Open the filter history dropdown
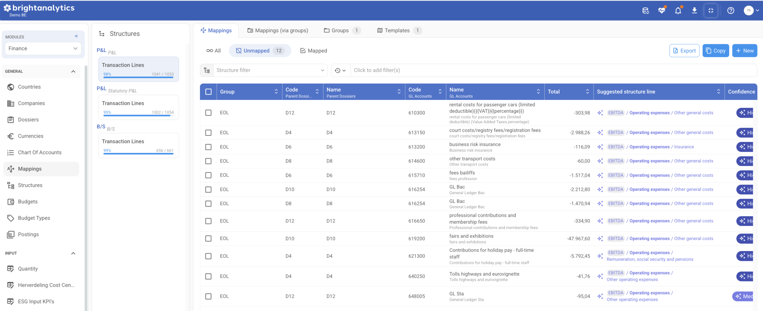 pyautogui.click(x=340, y=70)
